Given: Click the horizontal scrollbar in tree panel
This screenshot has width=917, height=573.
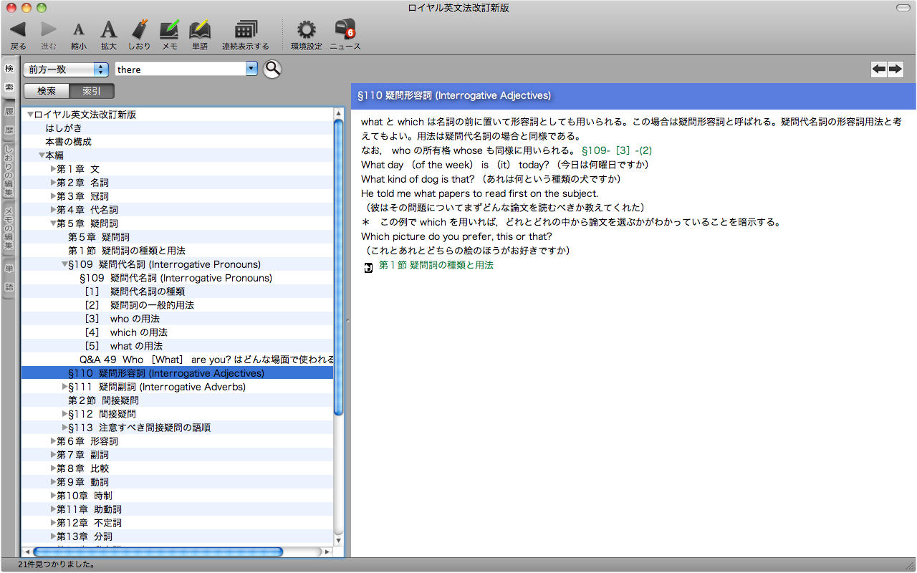Looking at the screenshot, I should coord(158,552).
